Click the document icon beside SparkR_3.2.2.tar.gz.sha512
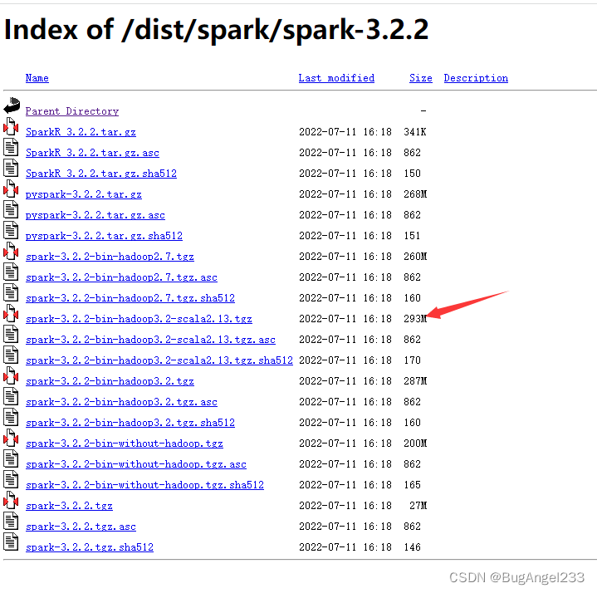 pos(11,168)
